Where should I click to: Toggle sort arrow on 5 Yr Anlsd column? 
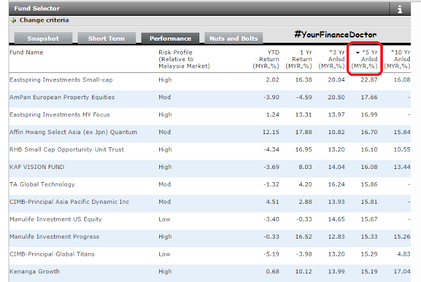(358, 53)
